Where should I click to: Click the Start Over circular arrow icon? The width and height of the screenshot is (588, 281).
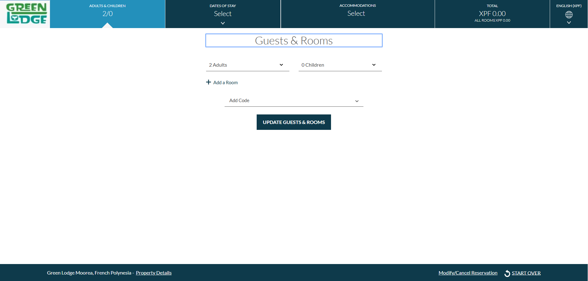point(507,273)
